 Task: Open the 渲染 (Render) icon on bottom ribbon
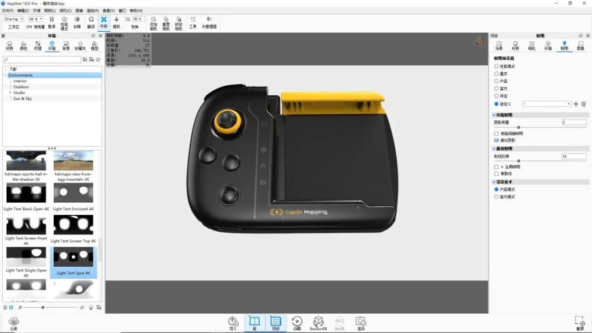[361, 322]
